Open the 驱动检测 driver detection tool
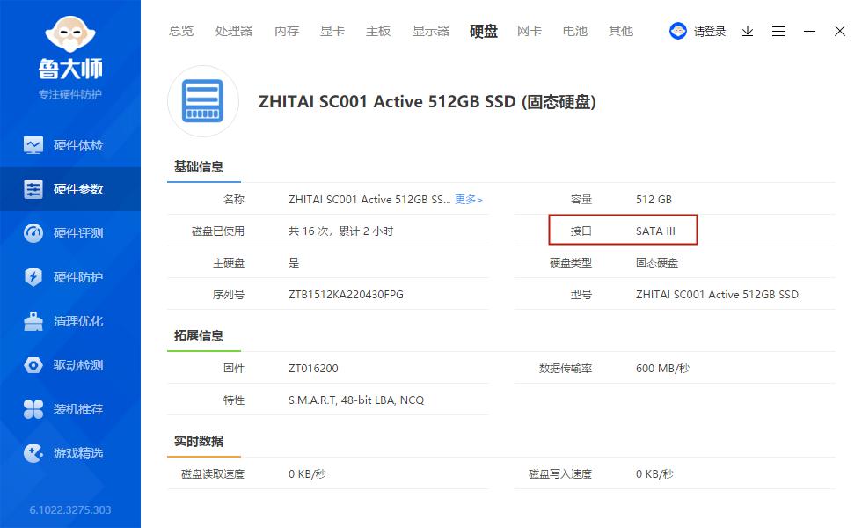This screenshot has height=528, width=862. coord(70,364)
